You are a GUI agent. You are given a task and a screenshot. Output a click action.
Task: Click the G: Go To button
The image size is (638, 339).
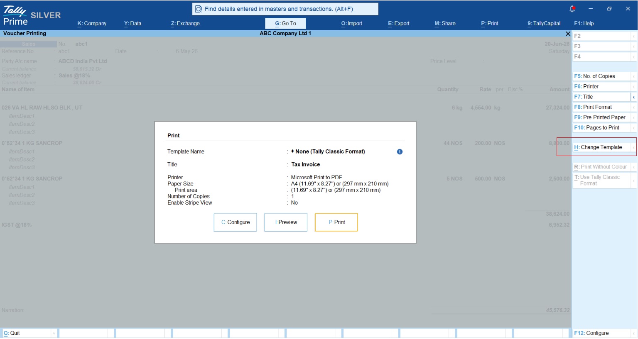285,24
